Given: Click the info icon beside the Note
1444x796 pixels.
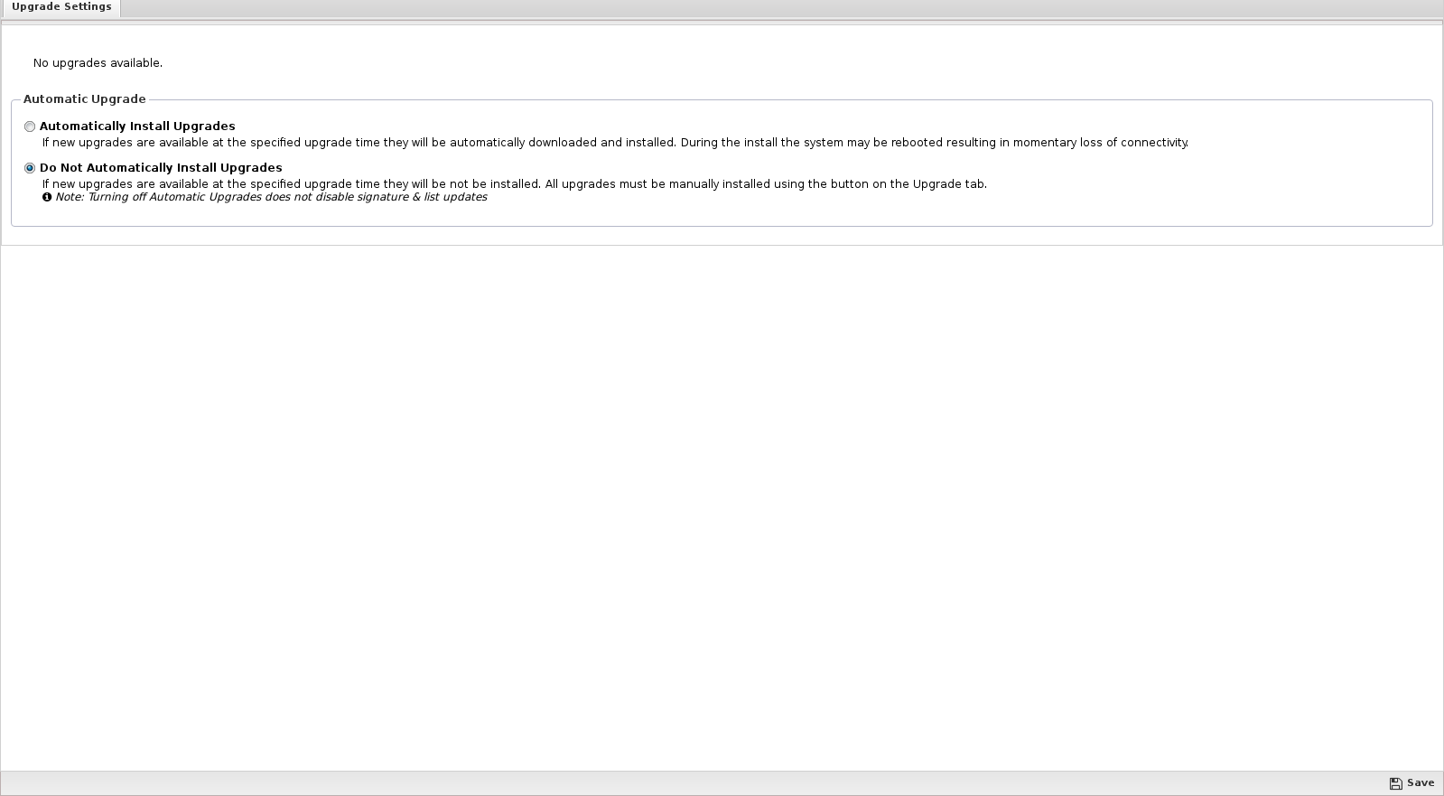Looking at the screenshot, I should pyautogui.click(x=47, y=197).
